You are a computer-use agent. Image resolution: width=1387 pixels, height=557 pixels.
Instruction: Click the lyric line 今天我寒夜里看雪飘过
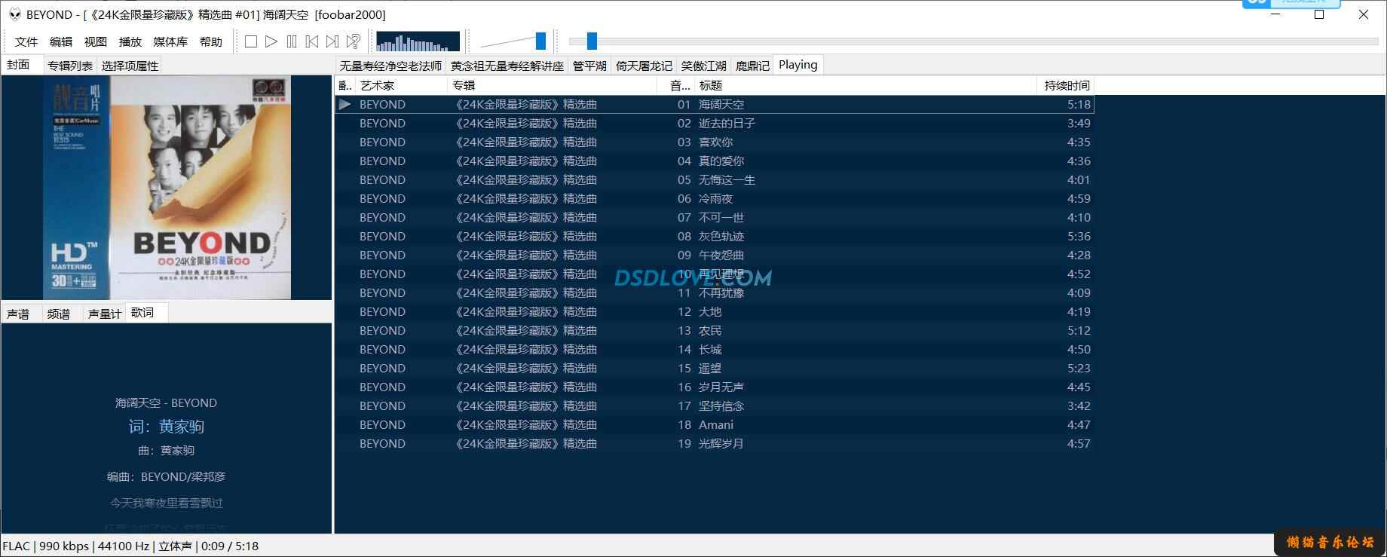(x=167, y=503)
